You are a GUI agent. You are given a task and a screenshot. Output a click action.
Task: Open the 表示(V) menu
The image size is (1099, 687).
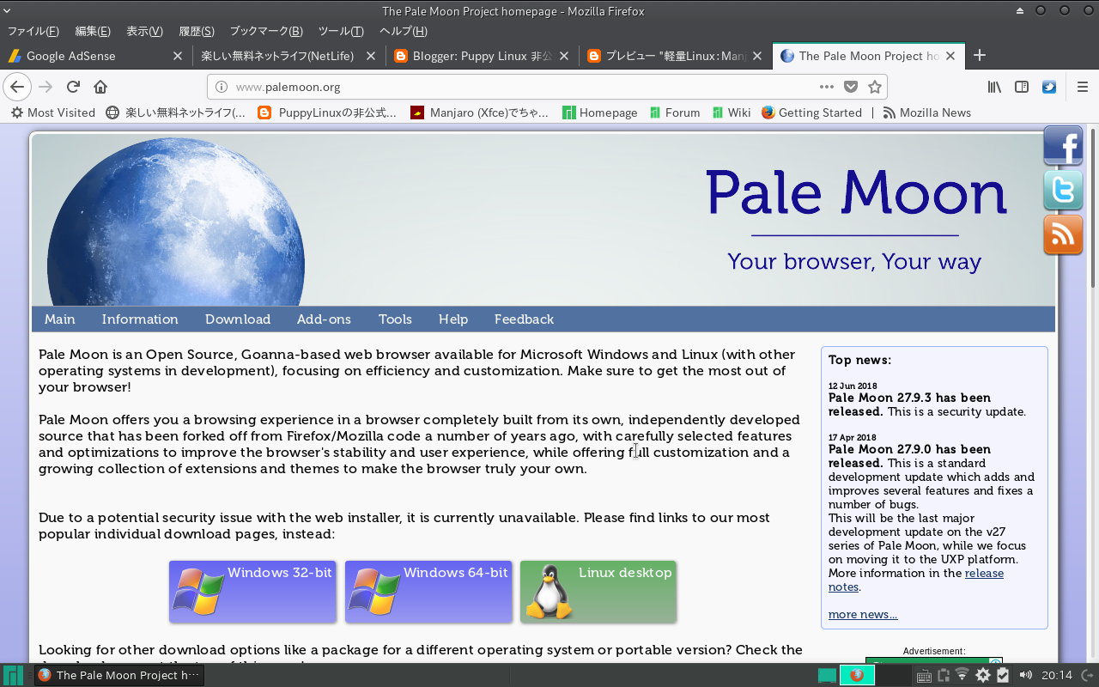pos(144,31)
